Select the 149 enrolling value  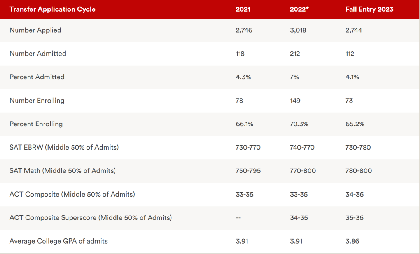click(295, 101)
